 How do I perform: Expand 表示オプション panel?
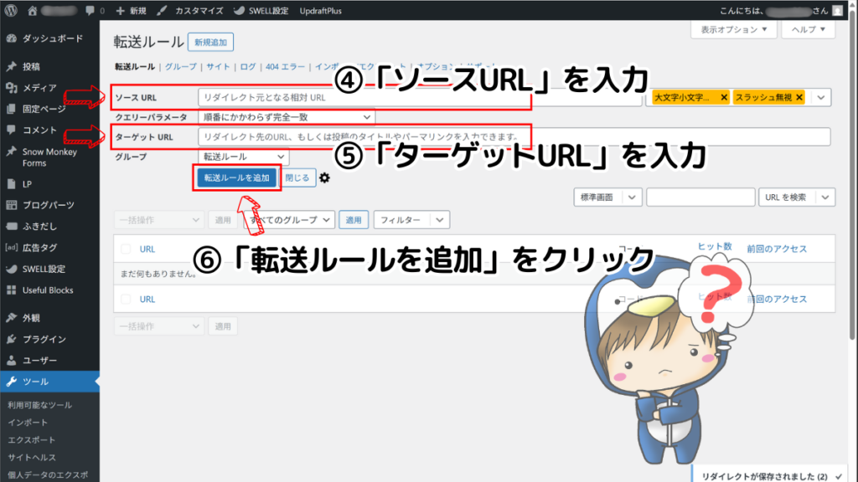tap(734, 29)
